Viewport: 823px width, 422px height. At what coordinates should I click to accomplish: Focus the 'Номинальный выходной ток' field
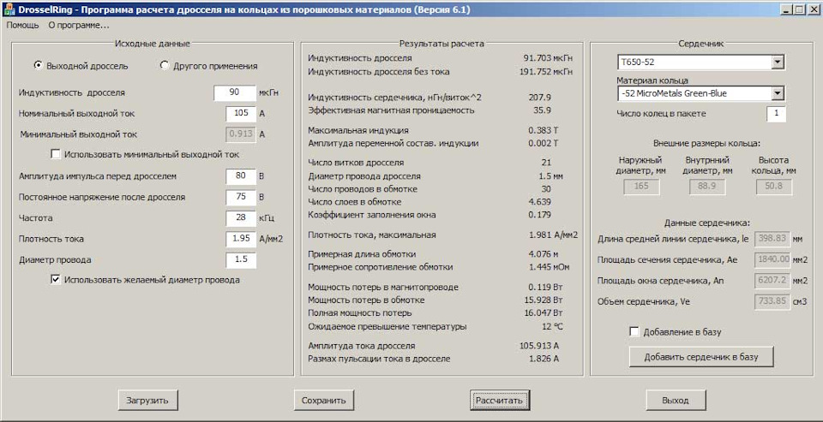pos(240,113)
